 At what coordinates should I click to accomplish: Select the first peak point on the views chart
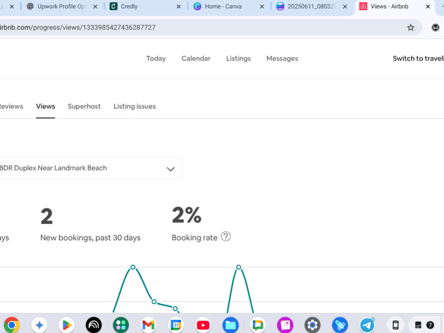133,267
